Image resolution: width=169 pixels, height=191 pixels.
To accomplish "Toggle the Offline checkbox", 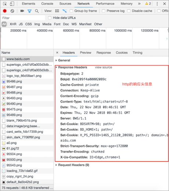I will (159, 11).
